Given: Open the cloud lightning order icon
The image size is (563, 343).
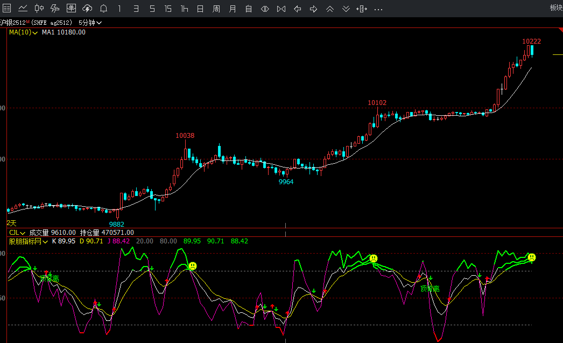Looking at the screenshot, I should (87, 8).
